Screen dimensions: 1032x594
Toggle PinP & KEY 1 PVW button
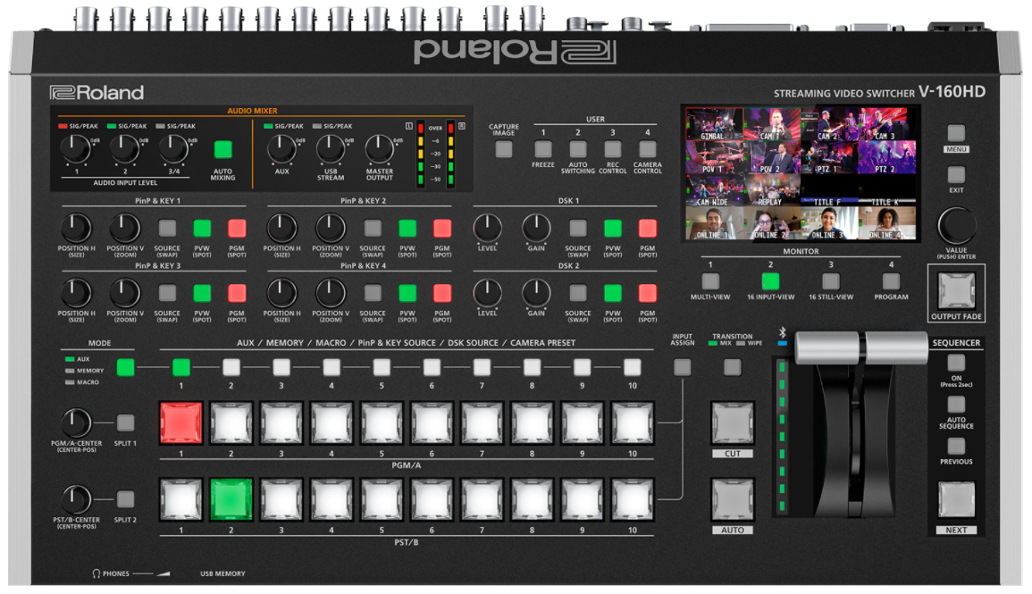[202, 228]
